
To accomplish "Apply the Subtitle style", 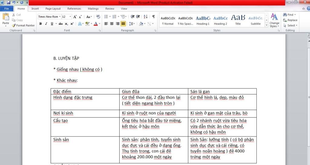I will click(x=256, y=20).
